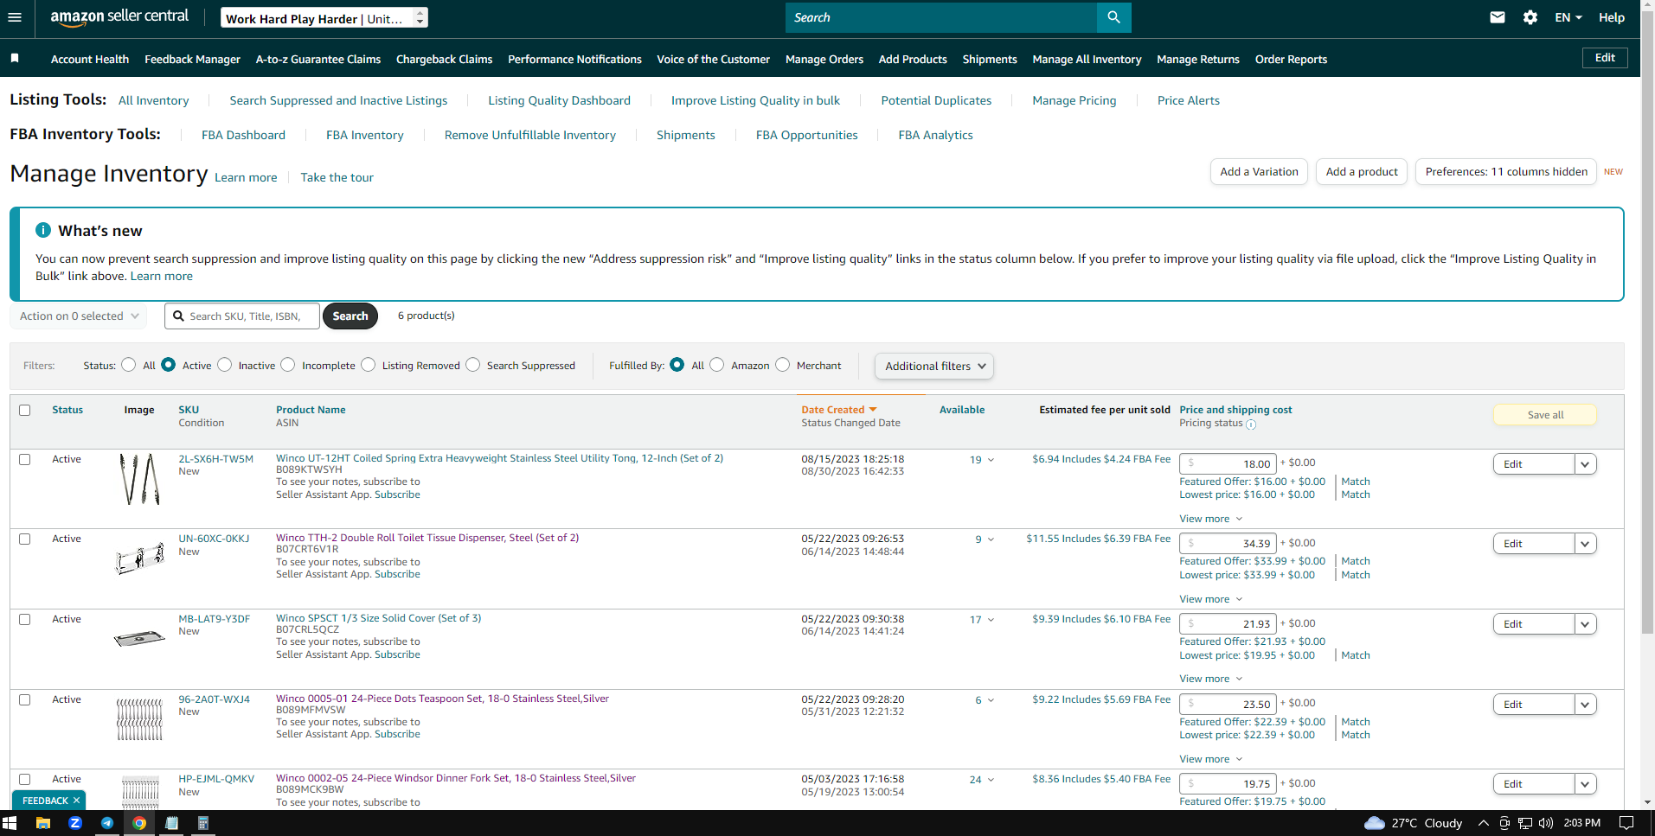1655x836 pixels.
Task: Open Listing Quality Dashboard tab
Action: (x=559, y=100)
